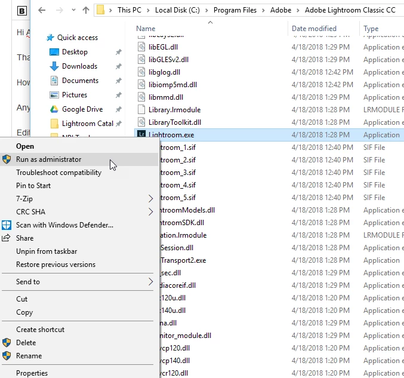Viewport: 404px width, 378px height.
Task: Click the Bold B button in background window
Action: coord(22,11)
